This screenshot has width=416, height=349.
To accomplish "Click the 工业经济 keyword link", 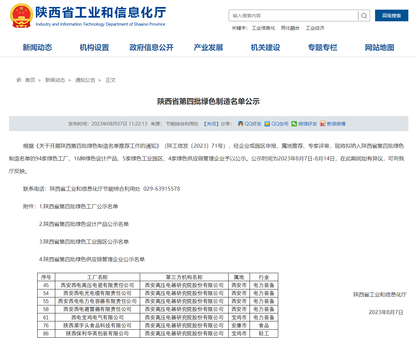I will click(x=315, y=28).
